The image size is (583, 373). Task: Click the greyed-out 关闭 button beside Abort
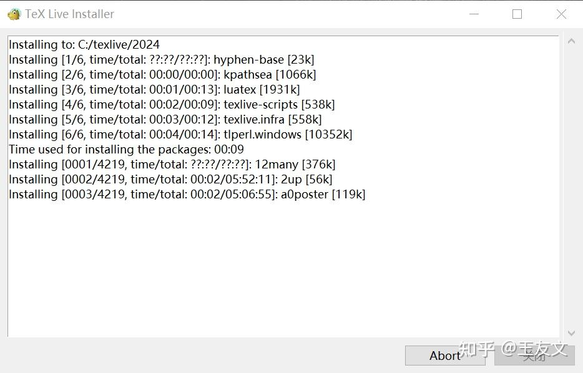534,356
